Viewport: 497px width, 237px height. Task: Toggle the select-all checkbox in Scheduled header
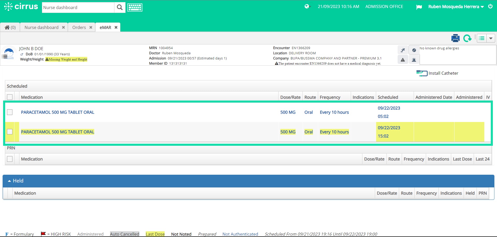(x=10, y=97)
